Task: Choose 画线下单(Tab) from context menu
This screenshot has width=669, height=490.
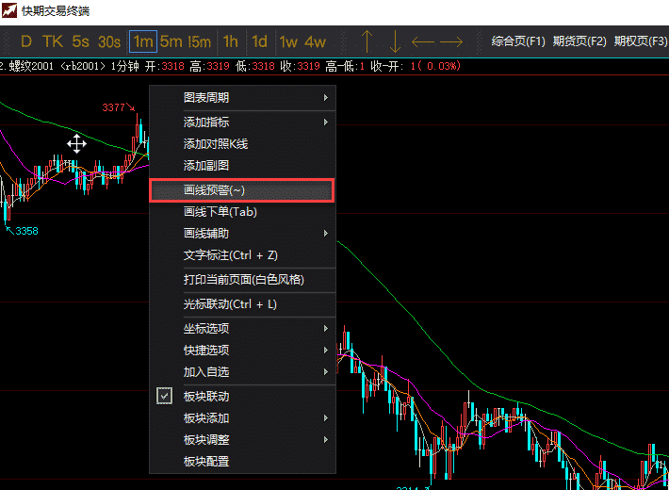Action: (220, 212)
